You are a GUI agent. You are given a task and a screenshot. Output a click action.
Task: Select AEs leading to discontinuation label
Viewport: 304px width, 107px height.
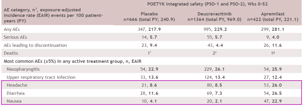(x=35, y=45)
